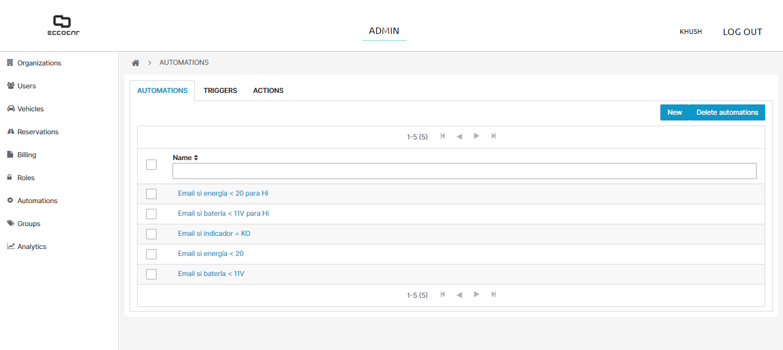Open Organizations from the sidebar
This screenshot has height=350, width=783.
pos(39,63)
